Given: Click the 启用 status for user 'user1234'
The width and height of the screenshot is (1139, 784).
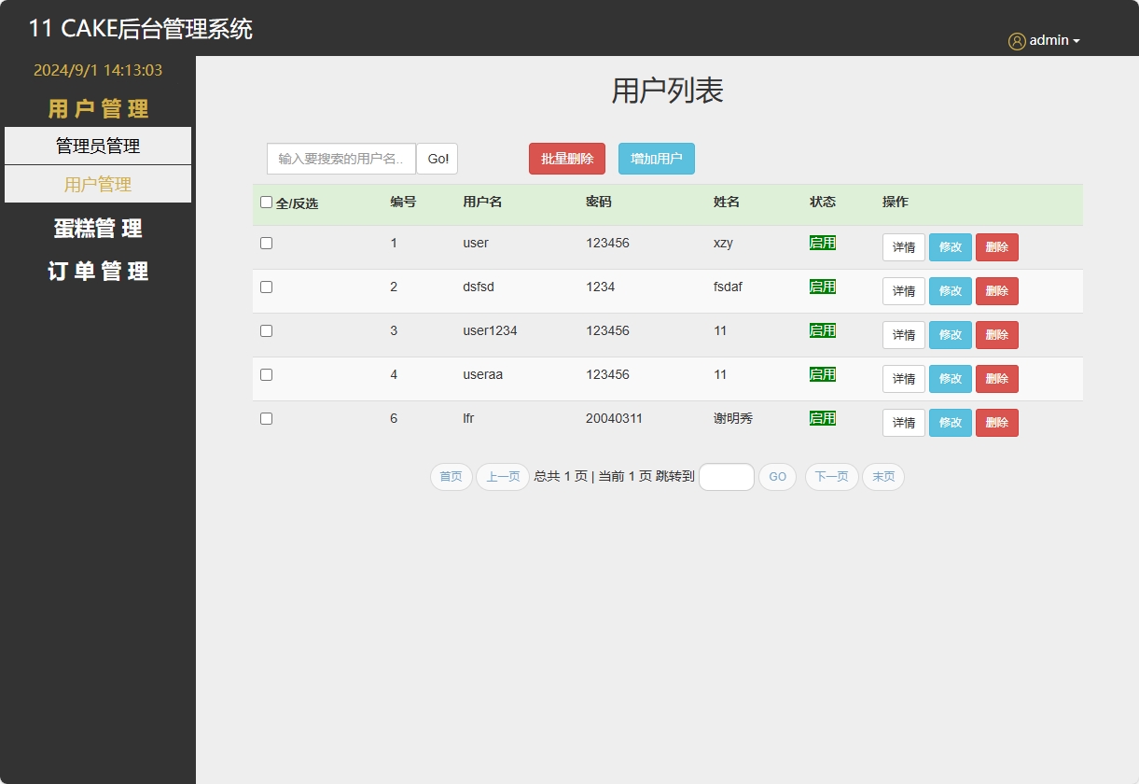Looking at the screenshot, I should coord(821,330).
